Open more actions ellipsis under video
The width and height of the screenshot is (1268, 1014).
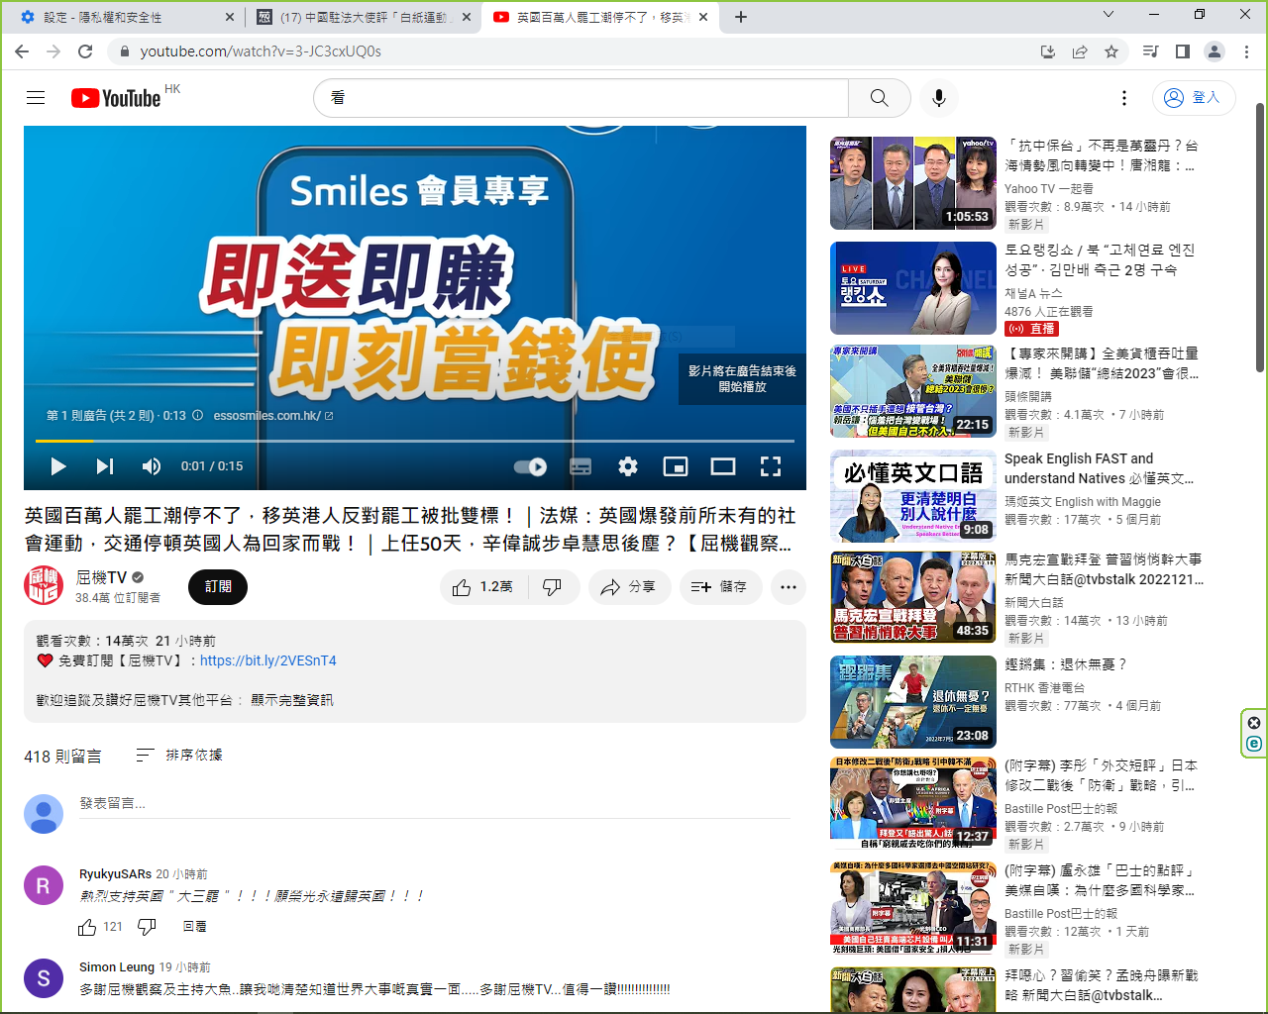coord(788,587)
